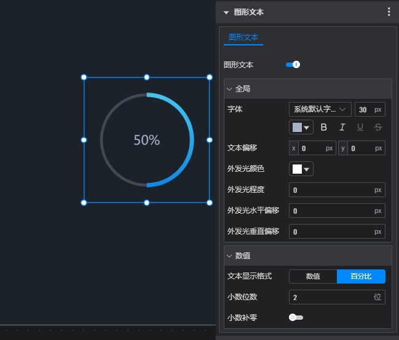Edit the 外发光水平偏移 value field
The image size is (399, 340).
[x=337, y=211]
